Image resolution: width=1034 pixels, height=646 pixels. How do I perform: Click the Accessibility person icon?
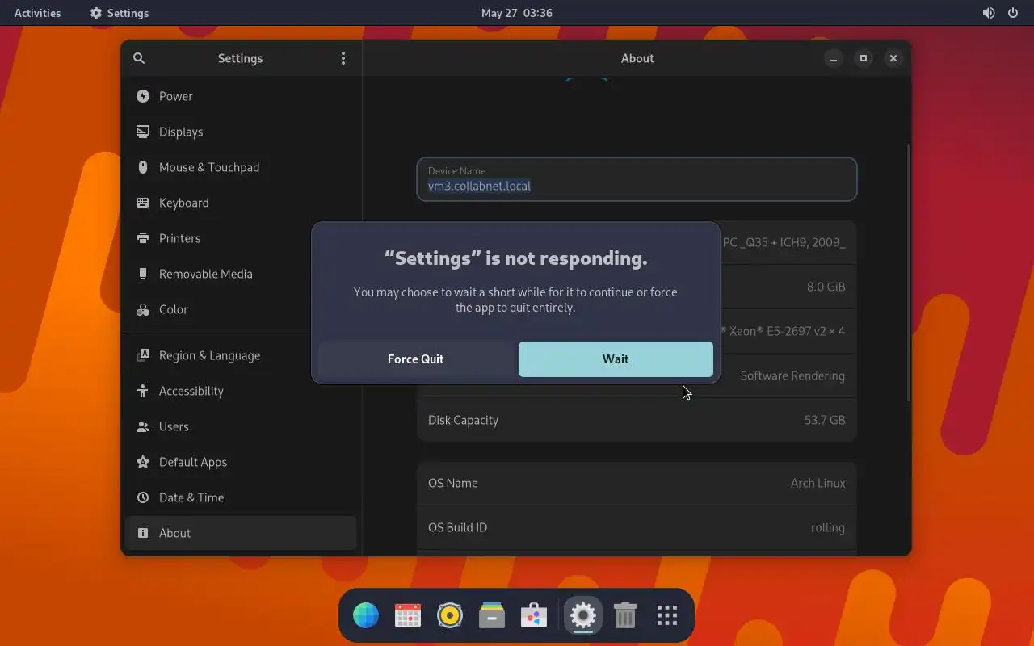(x=143, y=391)
